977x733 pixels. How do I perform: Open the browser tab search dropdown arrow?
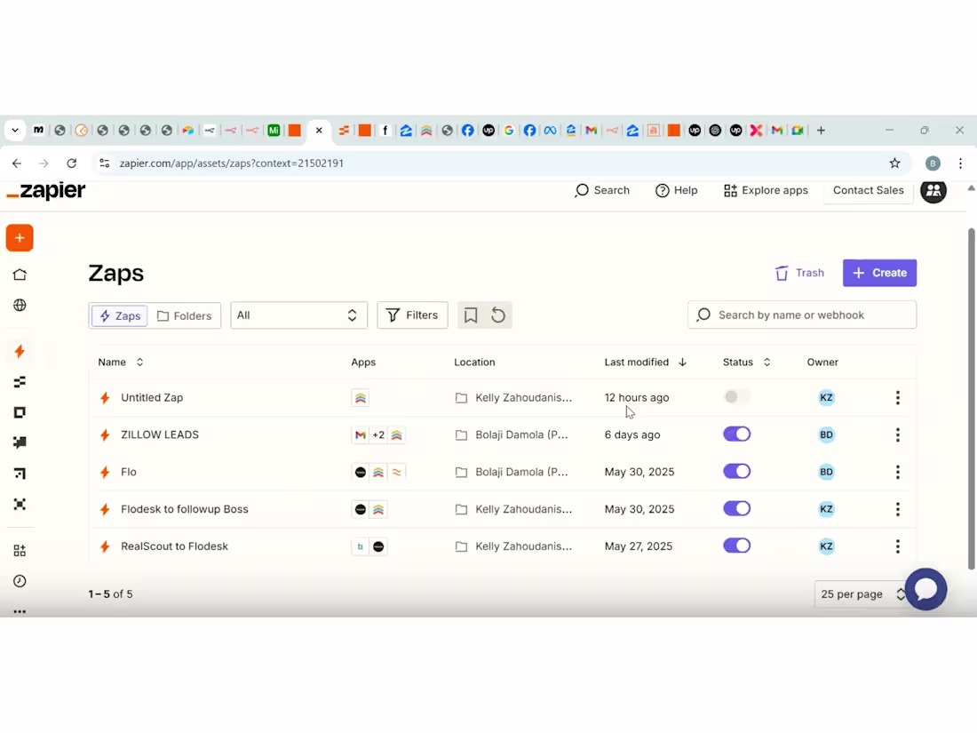[x=15, y=131]
